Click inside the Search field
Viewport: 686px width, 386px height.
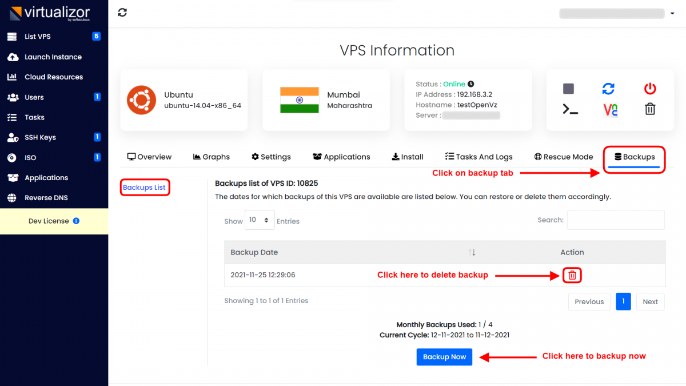[615, 220]
